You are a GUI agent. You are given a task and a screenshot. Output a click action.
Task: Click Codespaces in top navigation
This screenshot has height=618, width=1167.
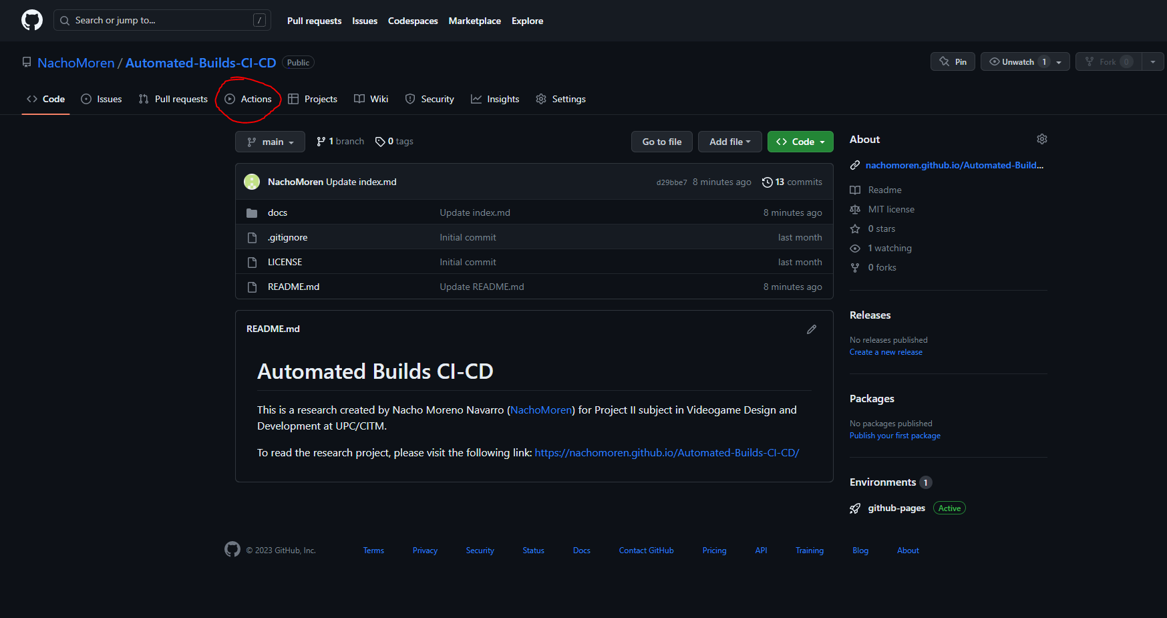coord(413,21)
